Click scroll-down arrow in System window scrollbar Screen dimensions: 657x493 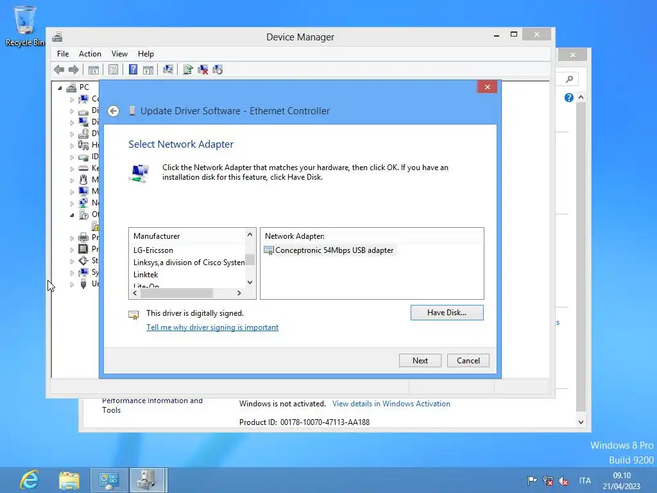[581, 422]
